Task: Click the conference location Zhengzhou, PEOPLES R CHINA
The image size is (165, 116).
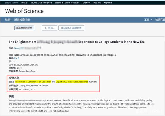Action: pyautogui.click(x=34, y=86)
